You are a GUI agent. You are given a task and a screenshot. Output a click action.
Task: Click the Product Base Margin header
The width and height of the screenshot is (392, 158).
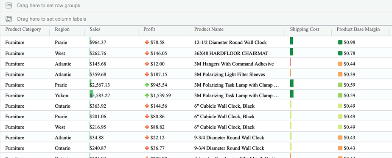[358, 29]
